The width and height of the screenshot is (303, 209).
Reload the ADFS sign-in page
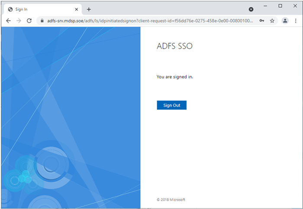[29, 21]
